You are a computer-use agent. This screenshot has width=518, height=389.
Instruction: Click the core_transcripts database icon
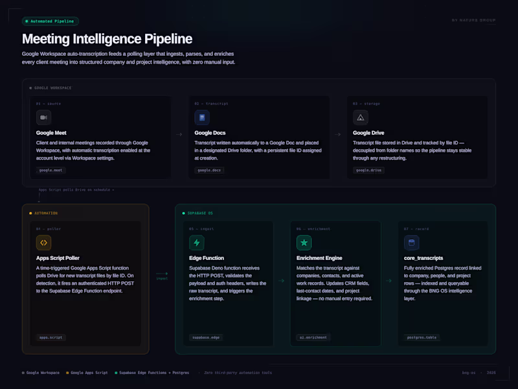(411, 242)
